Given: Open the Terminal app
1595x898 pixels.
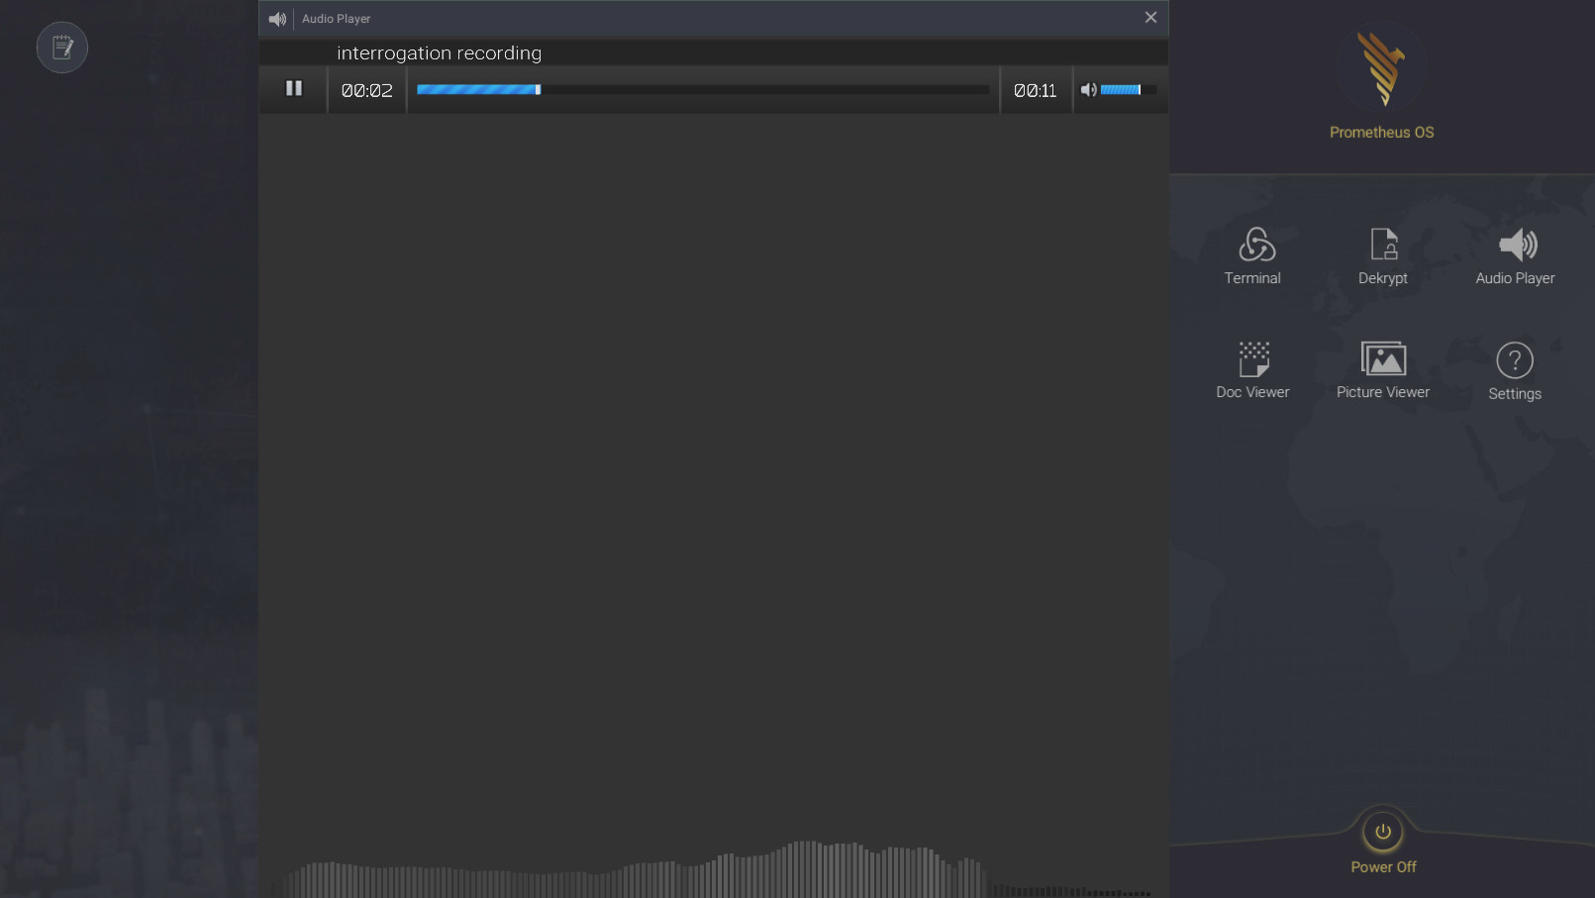Looking at the screenshot, I should [x=1252, y=255].
